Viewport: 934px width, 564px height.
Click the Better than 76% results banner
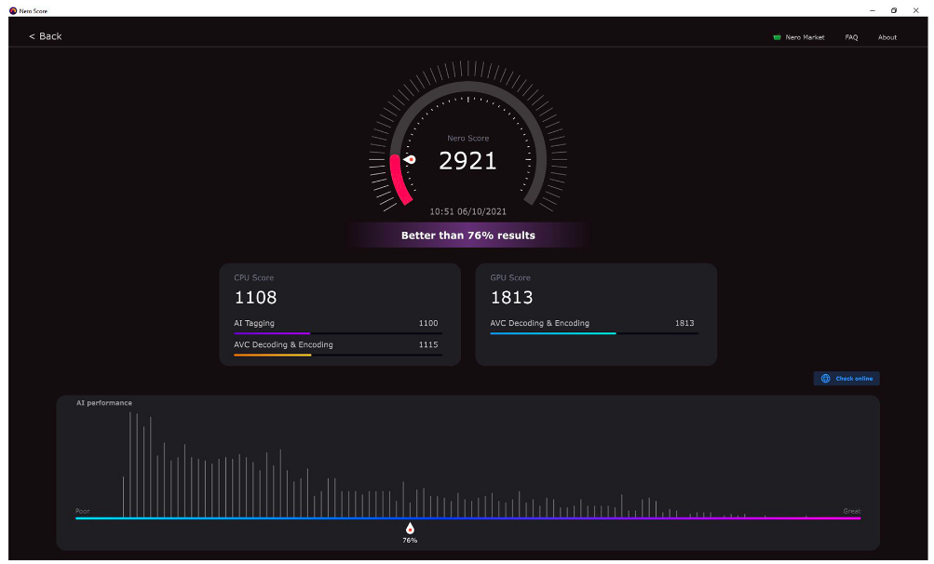tap(468, 235)
